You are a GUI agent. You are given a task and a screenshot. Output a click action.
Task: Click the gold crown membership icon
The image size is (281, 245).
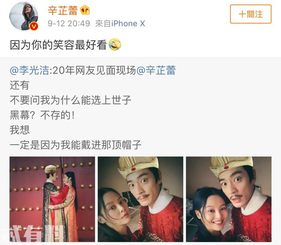(x=85, y=10)
